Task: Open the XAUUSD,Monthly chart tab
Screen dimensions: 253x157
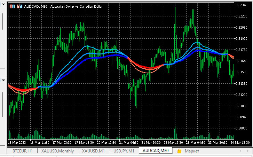Action: (x=57, y=151)
